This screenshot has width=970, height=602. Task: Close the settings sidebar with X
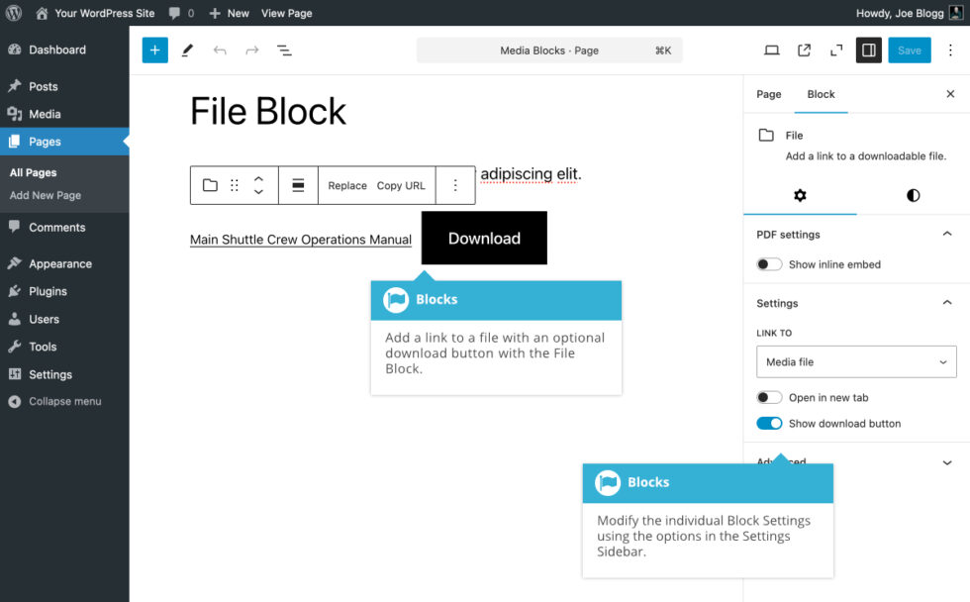click(x=950, y=94)
